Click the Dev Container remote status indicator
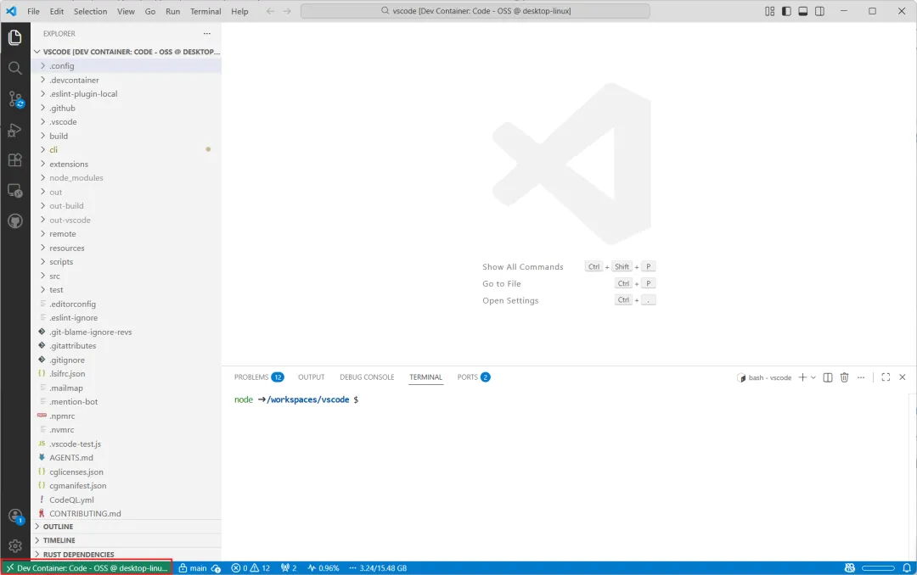This screenshot has width=917, height=575. coord(87,568)
